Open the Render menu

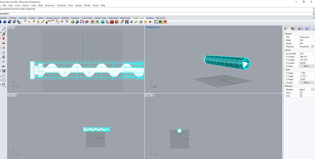[x=87, y=5]
